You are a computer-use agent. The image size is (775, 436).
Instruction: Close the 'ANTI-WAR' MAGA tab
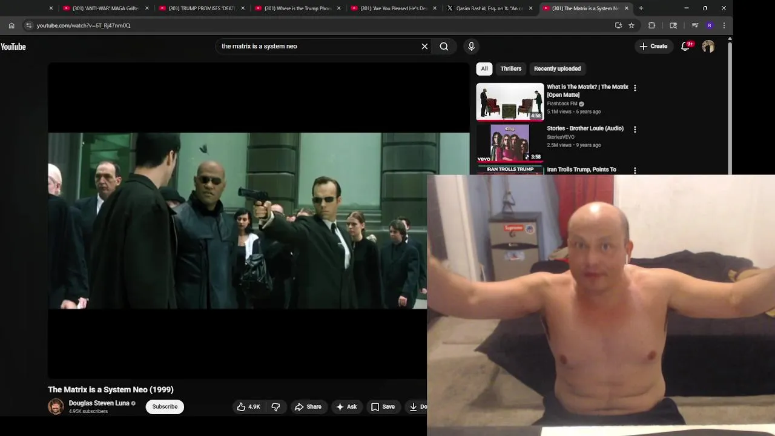point(147,8)
